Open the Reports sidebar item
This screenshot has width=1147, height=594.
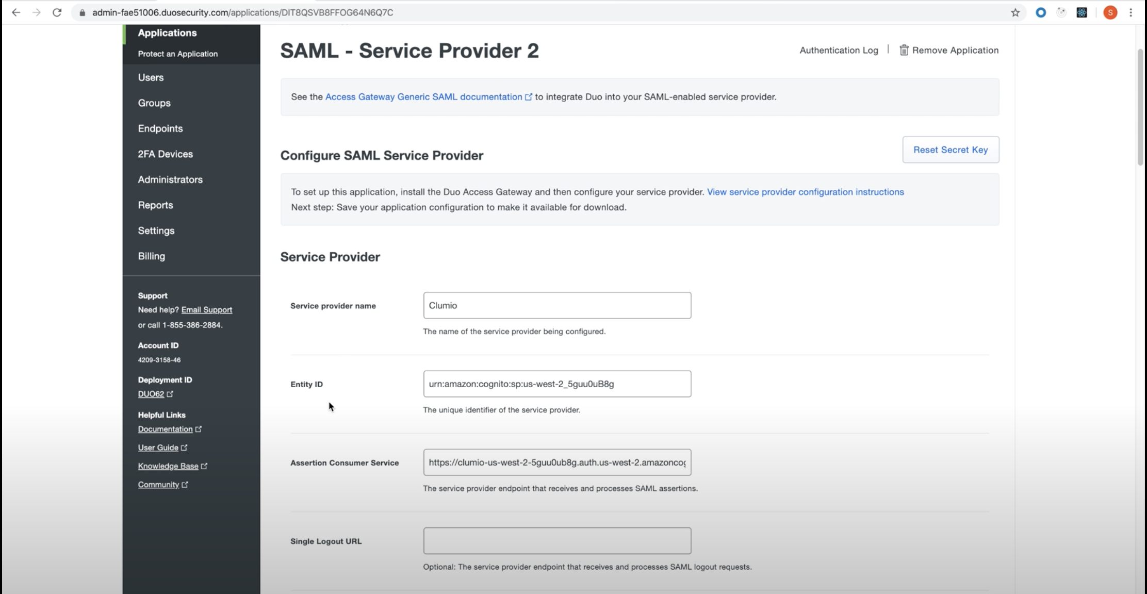pyautogui.click(x=155, y=205)
